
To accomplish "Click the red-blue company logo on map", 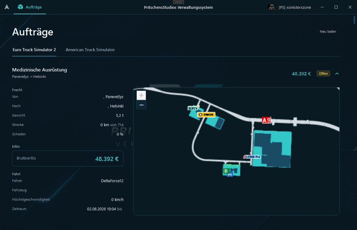I will [x=252, y=157].
